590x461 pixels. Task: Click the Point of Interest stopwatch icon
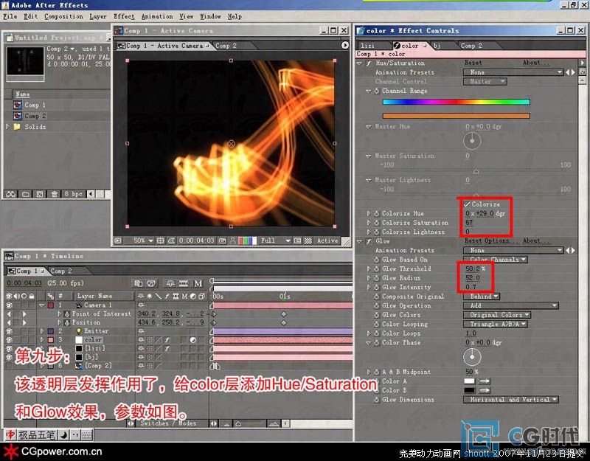[67, 314]
